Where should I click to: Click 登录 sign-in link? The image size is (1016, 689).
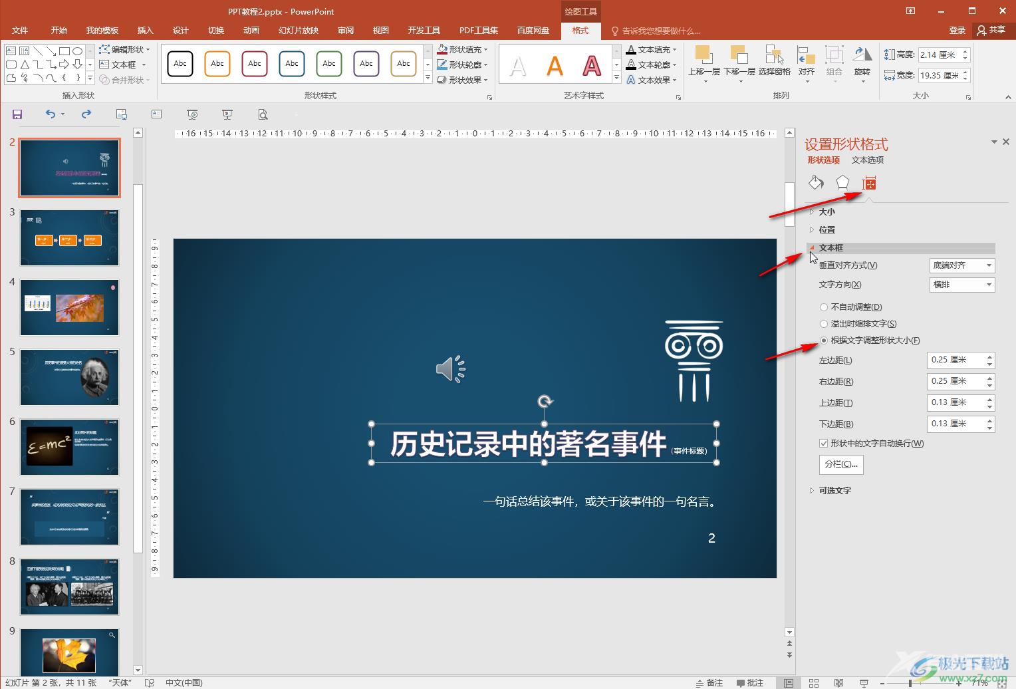coord(957,30)
